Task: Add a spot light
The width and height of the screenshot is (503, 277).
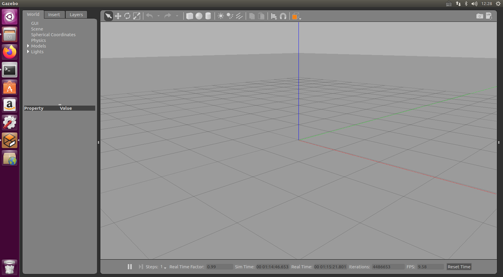Action: [230, 16]
